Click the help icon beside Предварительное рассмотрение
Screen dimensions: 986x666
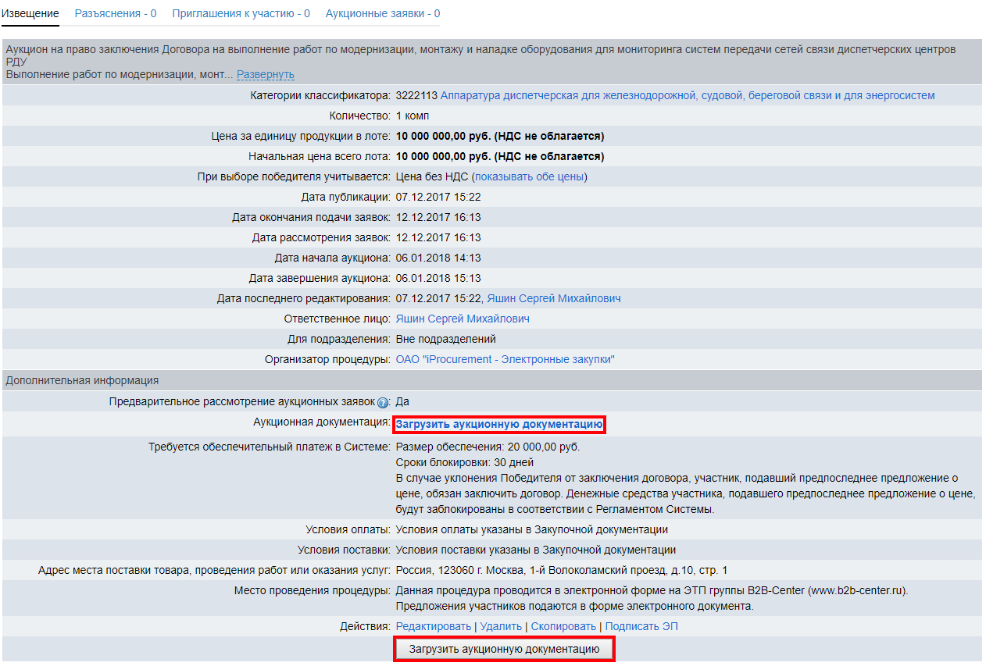point(383,403)
